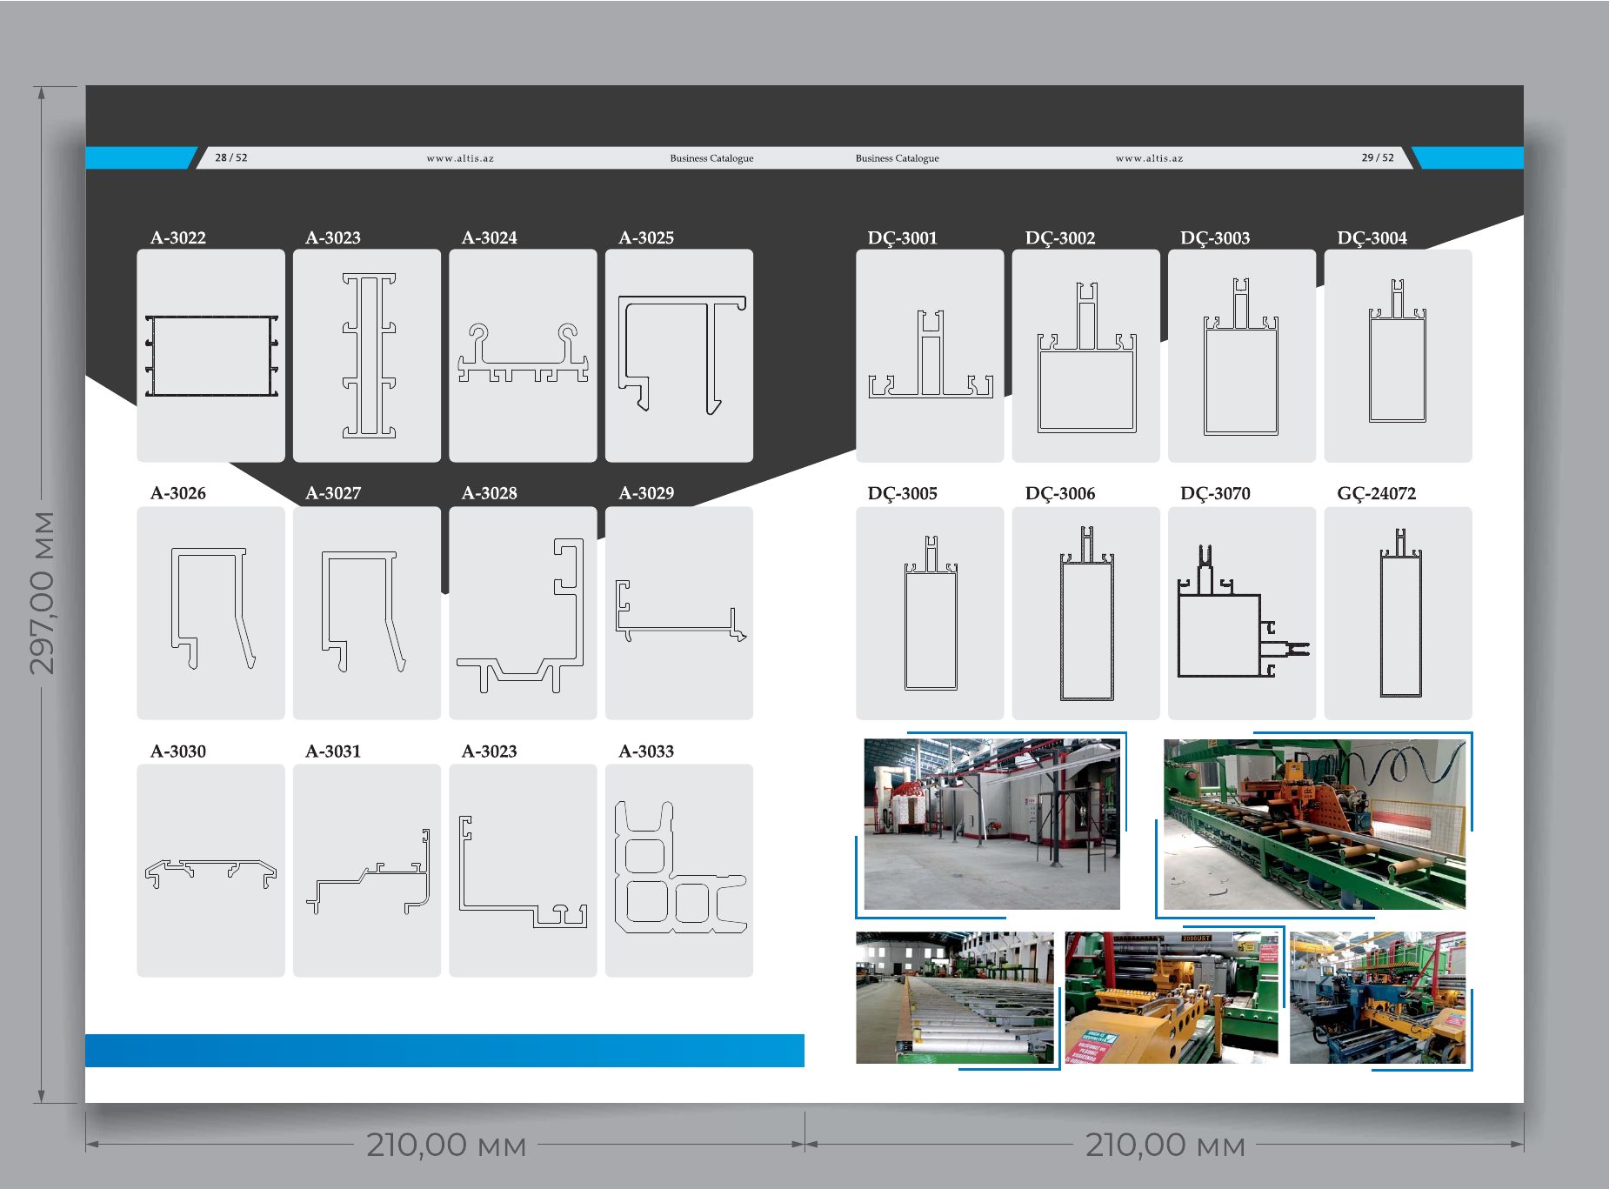
Task: Open the DÇ-3002 profile drawing card
Action: tap(1086, 356)
